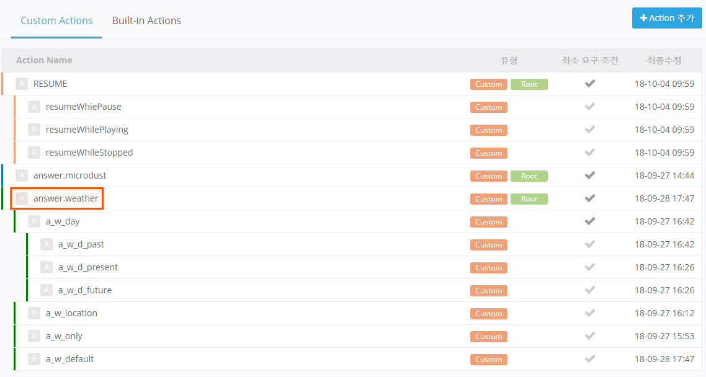Toggle the requirement checkmark for a_w_day
This screenshot has width=706, height=377.
(x=590, y=221)
